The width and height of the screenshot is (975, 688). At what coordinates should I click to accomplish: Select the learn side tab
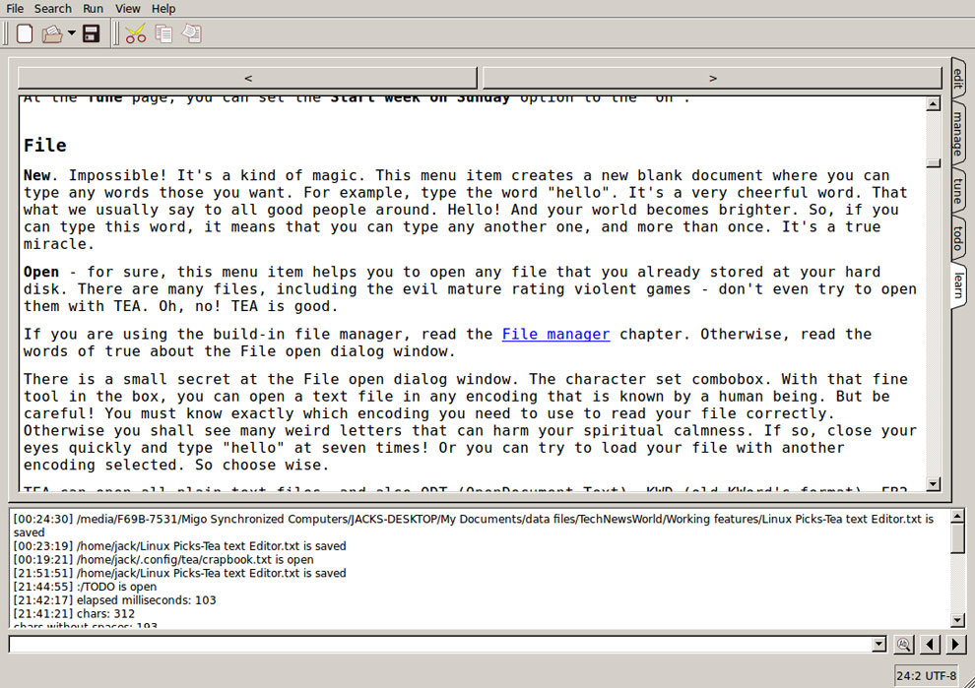pyautogui.click(x=958, y=285)
